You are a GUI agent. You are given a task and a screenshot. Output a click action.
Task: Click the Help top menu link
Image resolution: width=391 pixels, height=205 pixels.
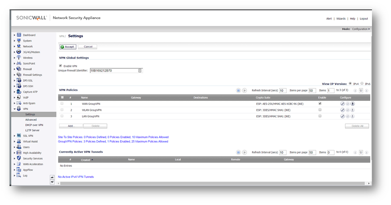point(352,19)
